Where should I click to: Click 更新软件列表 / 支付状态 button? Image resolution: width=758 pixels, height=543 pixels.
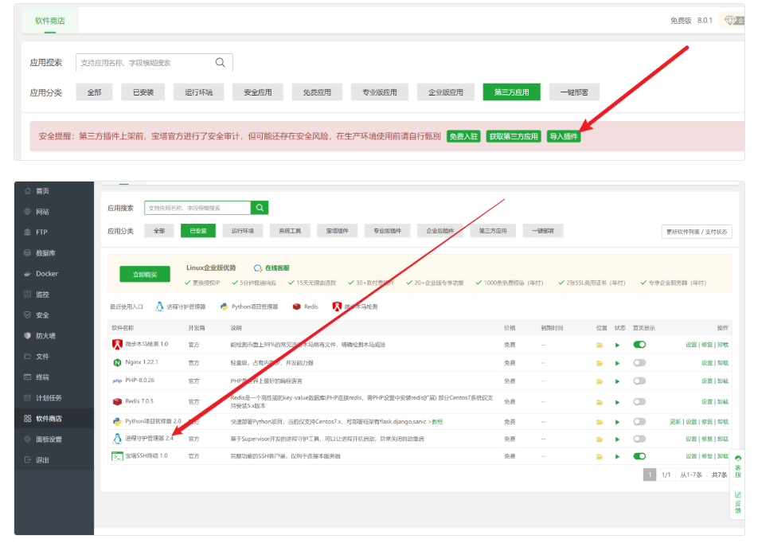click(x=697, y=232)
